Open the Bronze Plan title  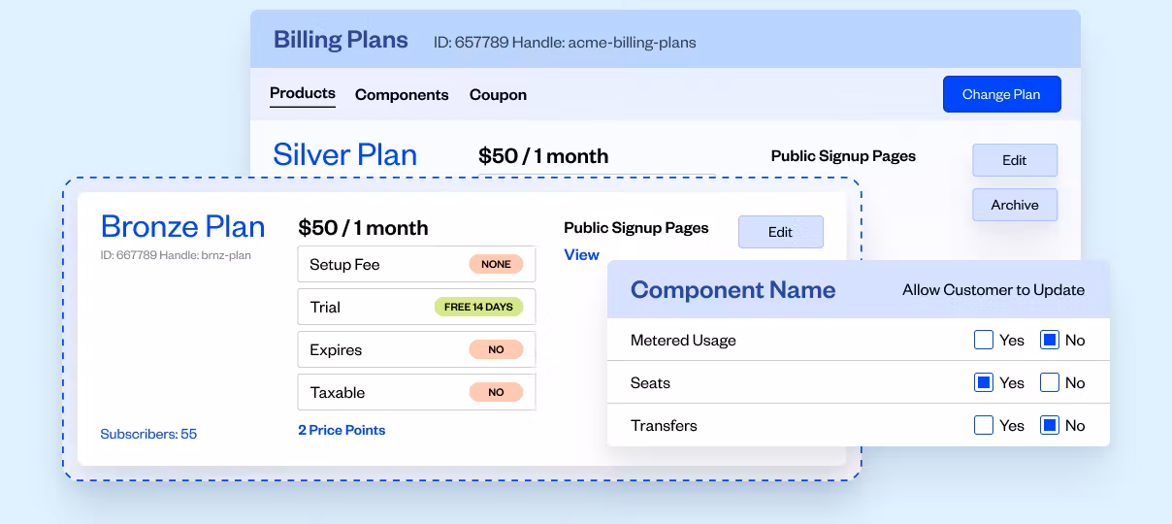(183, 227)
